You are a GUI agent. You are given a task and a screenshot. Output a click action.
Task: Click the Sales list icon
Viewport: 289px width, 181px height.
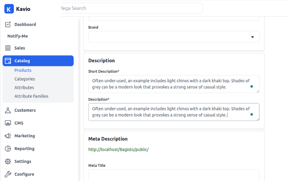pos(8,48)
